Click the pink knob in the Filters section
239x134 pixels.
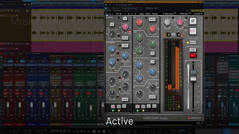click(125, 27)
